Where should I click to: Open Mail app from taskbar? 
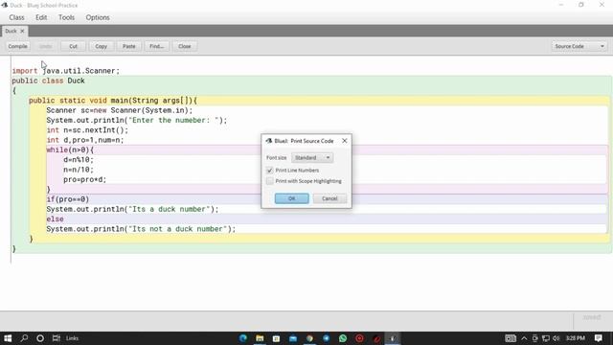(x=293, y=338)
